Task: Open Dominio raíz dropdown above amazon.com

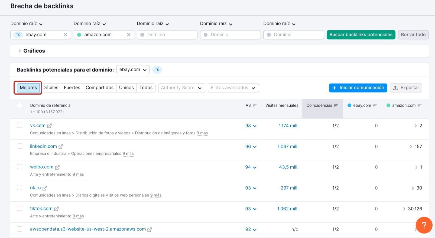Action: click(x=90, y=24)
